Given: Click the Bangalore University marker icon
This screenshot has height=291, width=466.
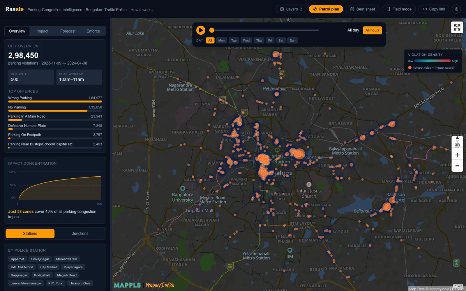Looking at the screenshot, I should [x=183, y=189].
